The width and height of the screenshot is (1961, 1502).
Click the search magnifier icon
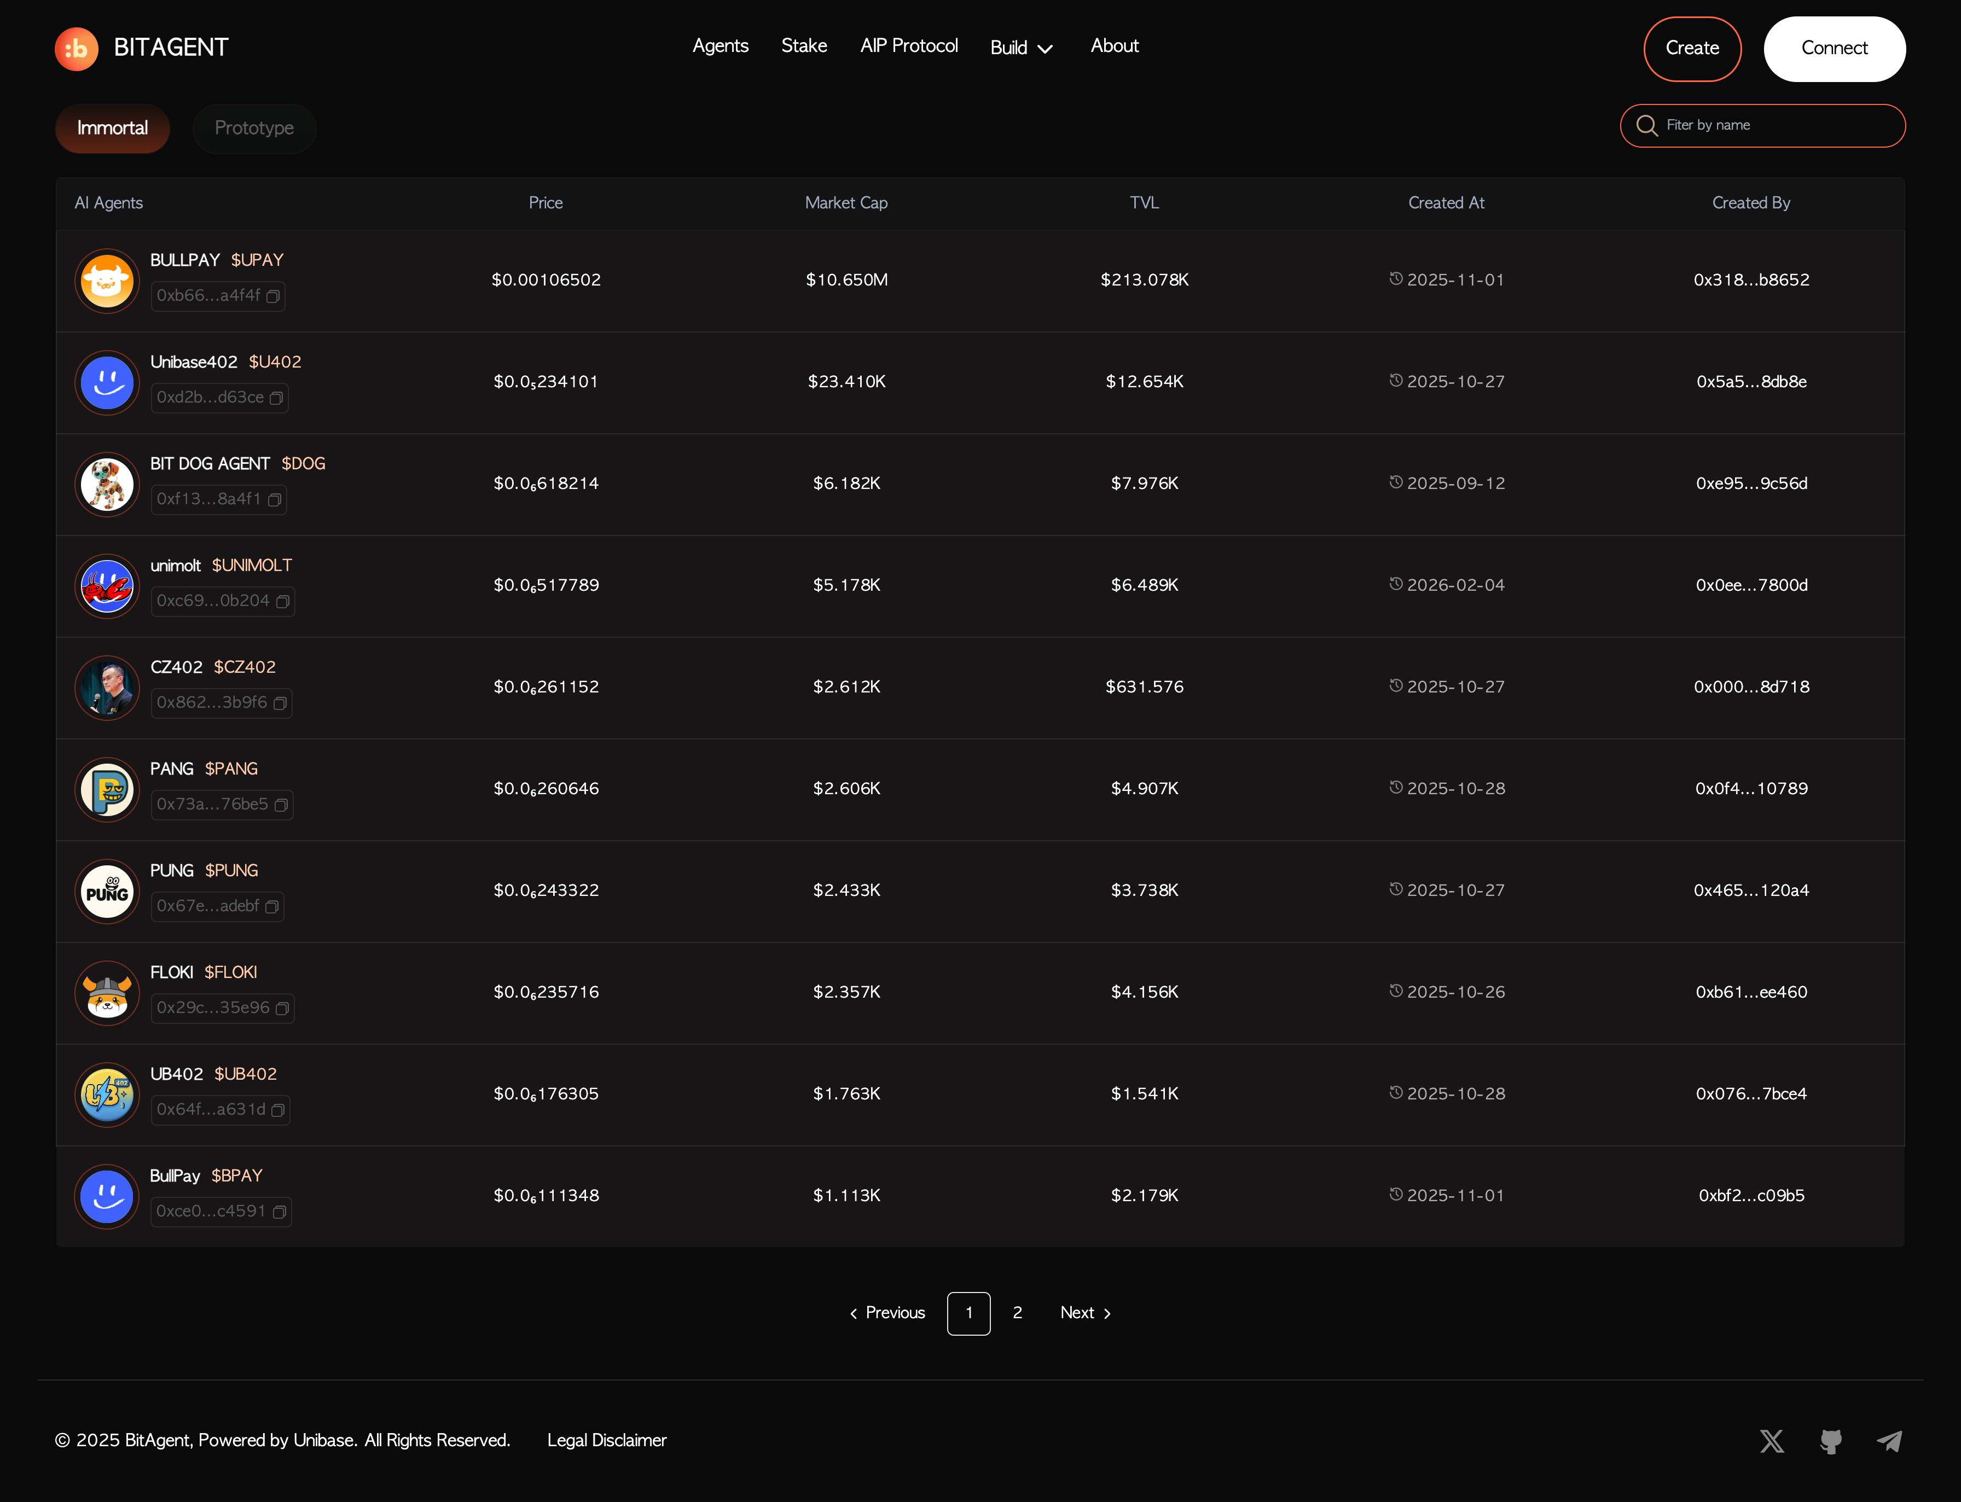click(1646, 126)
